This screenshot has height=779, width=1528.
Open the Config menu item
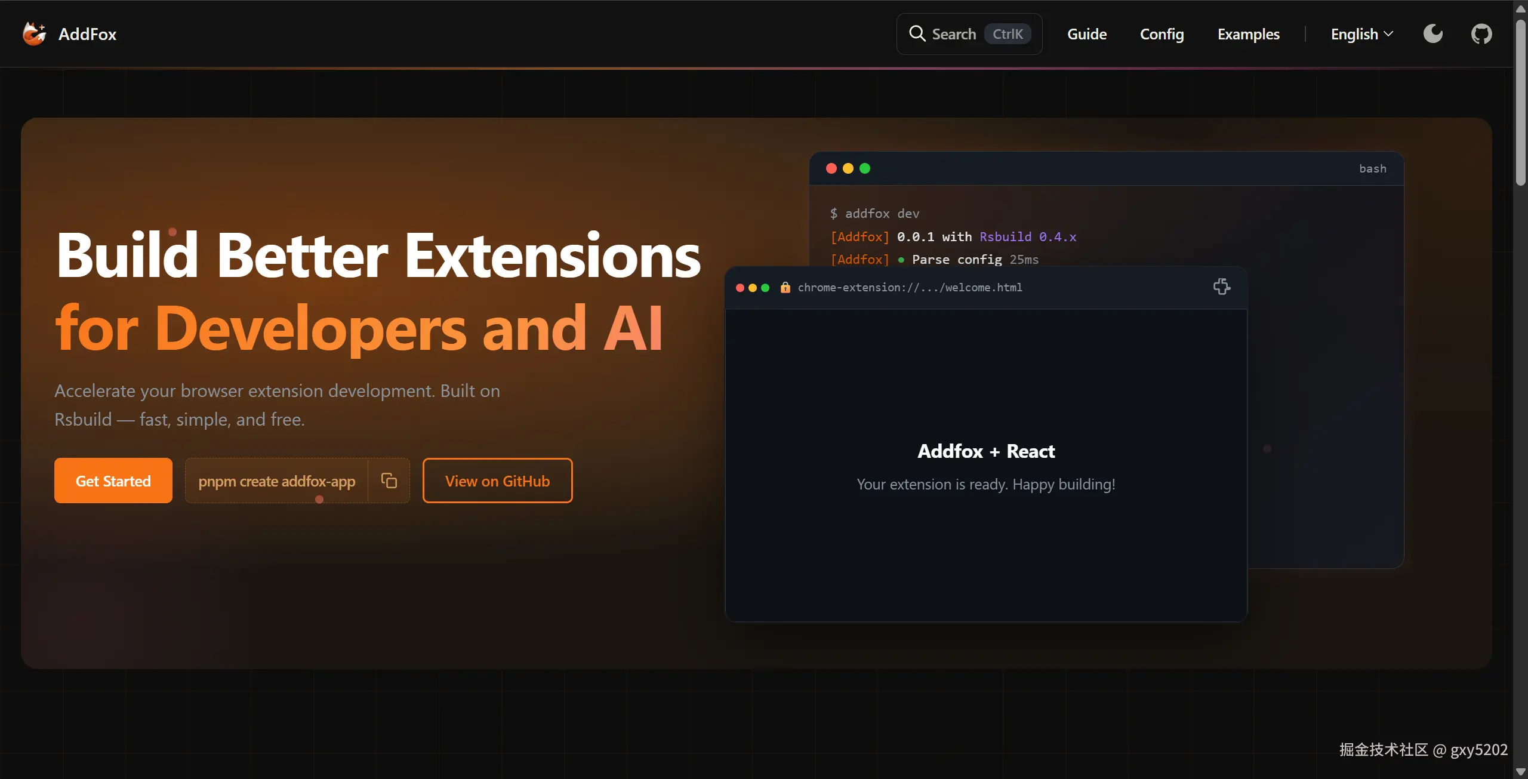[1162, 34]
